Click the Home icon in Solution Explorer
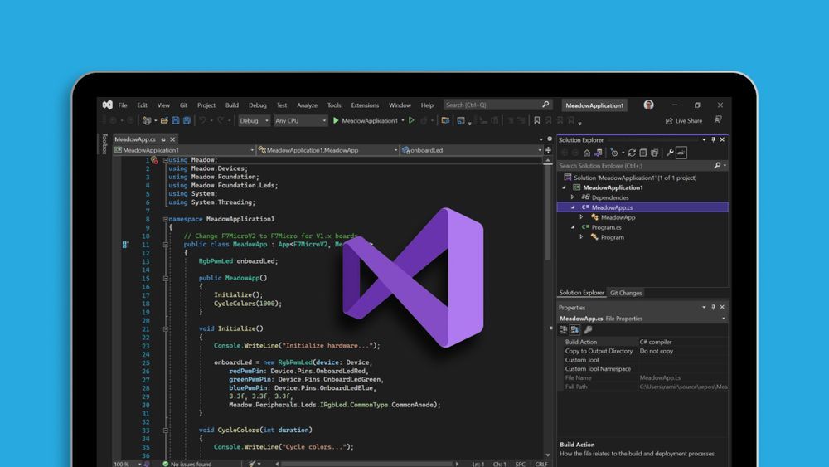 click(x=587, y=153)
